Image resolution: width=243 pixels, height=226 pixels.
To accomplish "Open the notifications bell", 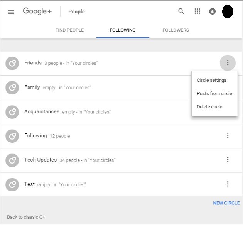I will click(212, 12).
